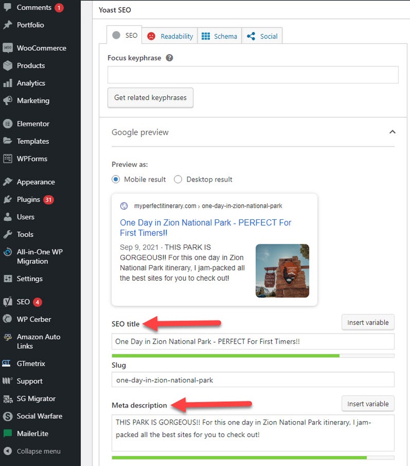Image resolution: width=410 pixels, height=466 pixels.
Task: Click the MailerLite green icon
Action: pos(8,433)
